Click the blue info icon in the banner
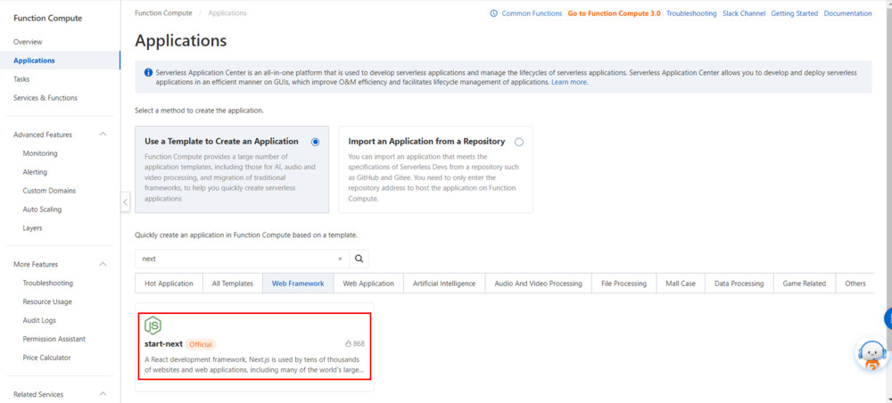This screenshot has width=892, height=403. (148, 73)
